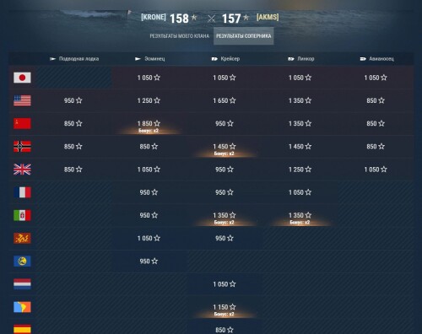The height and width of the screenshot is (334, 422).
Task: Click the Spanish flag icon
Action: [x=22, y=329]
